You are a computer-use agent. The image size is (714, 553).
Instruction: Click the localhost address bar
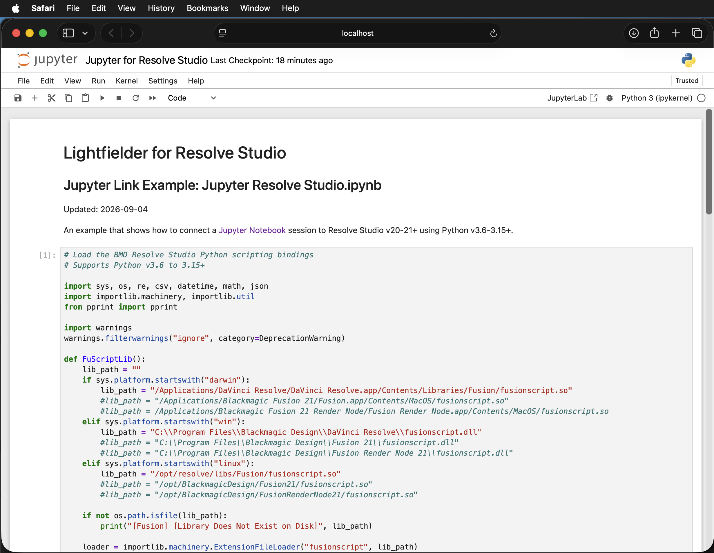357,33
